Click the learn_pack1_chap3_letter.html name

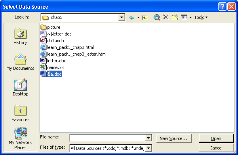77,54
